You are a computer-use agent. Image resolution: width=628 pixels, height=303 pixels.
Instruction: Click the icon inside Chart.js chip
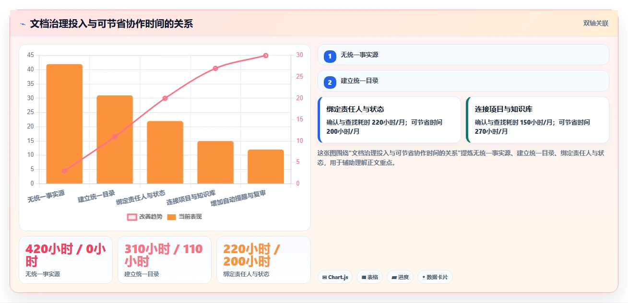coord(325,277)
